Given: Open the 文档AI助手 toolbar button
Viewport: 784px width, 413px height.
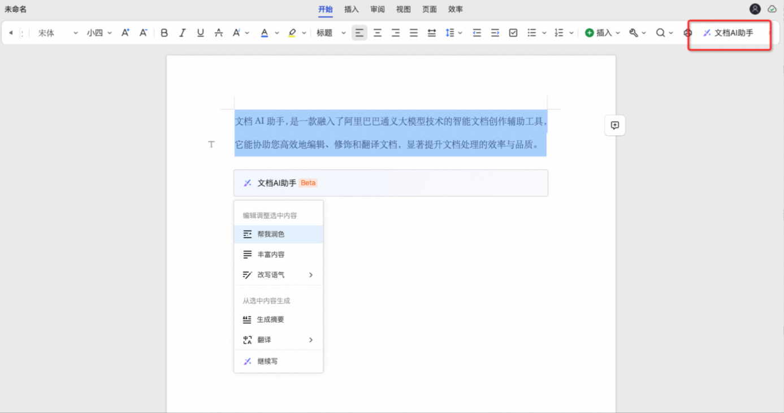Looking at the screenshot, I should [729, 33].
